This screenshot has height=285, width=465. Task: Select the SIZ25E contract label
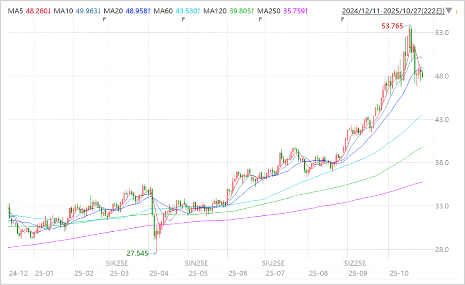355,263
